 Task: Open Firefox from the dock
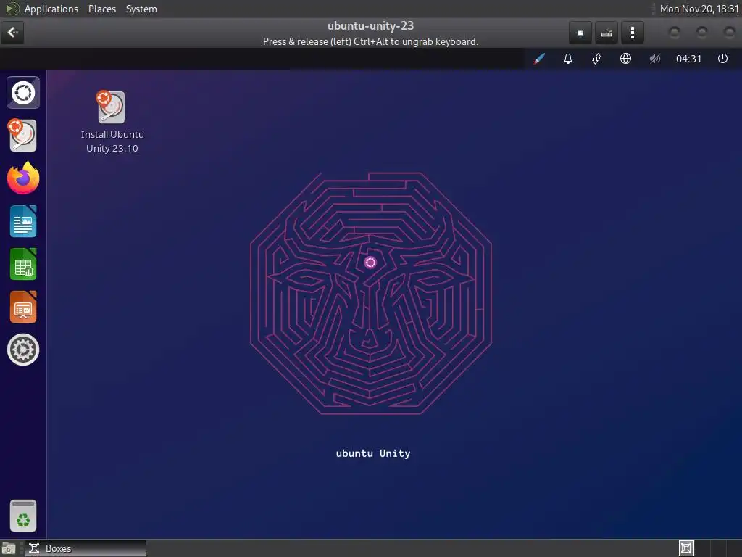click(x=23, y=178)
